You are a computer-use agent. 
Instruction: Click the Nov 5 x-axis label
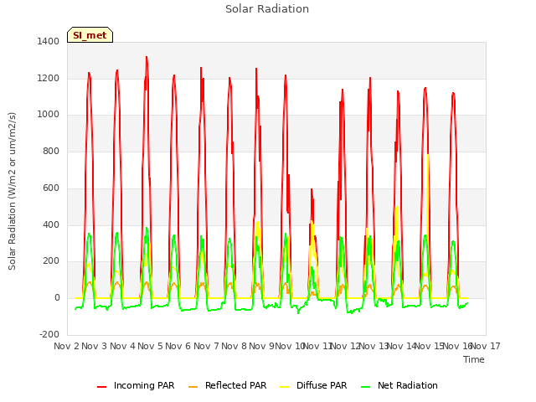tap(151, 346)
